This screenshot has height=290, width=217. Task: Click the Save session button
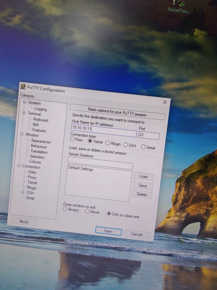[143, 186]
